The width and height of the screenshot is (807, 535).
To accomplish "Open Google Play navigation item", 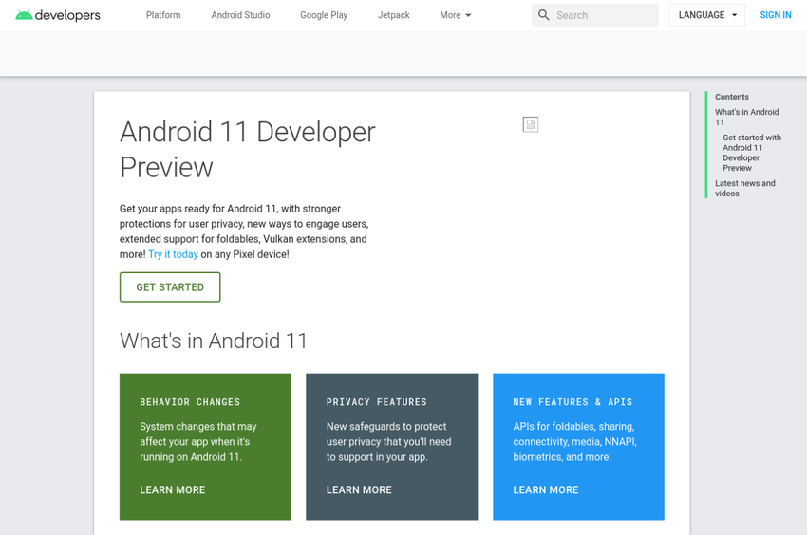I will pos(324,15).
